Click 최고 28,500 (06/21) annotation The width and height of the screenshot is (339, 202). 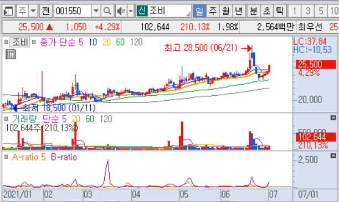click(201, 48)
